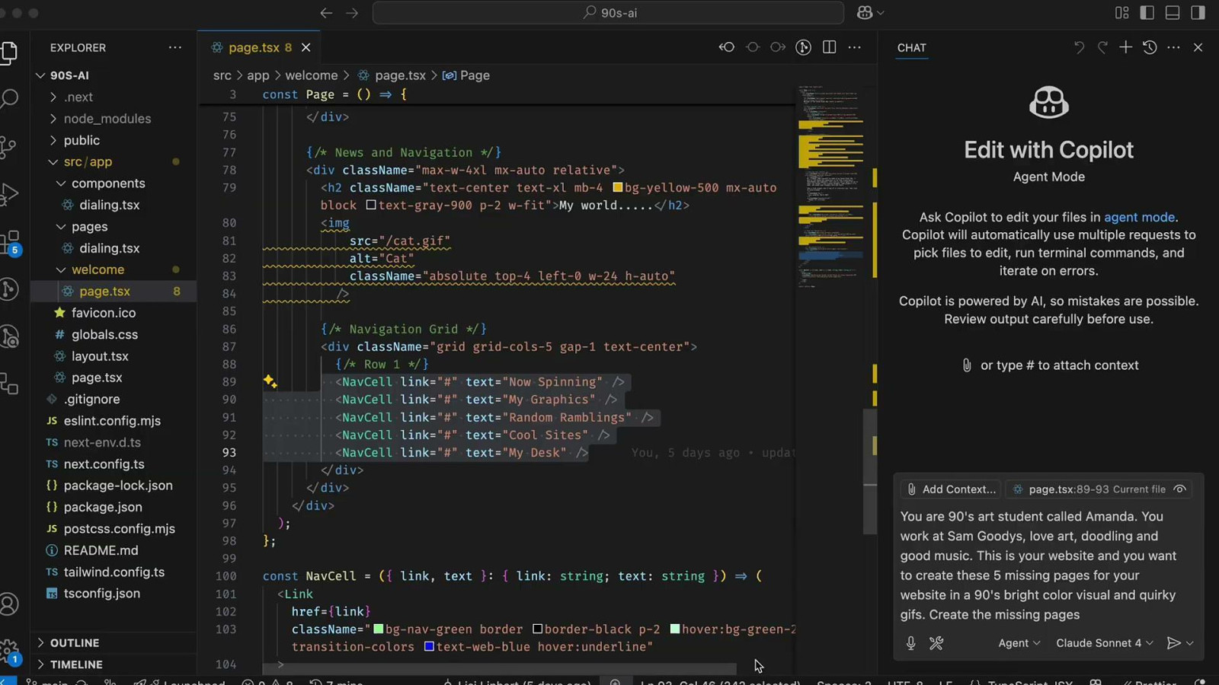Expand the OUTLINE section
This screenshot has width=1219, height=685.
[113, 642]
